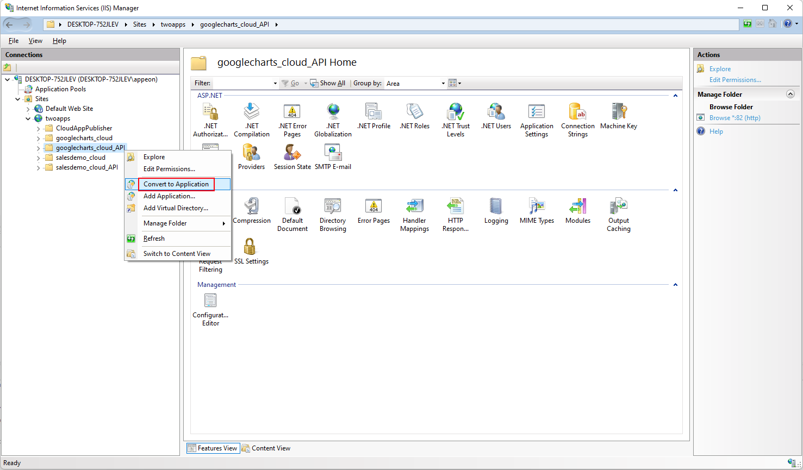Collapse the ASP.NET section group
803x470 pixels.
[x=675, y=96]
